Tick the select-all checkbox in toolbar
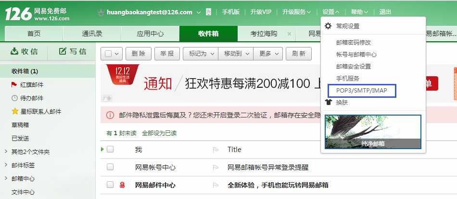Image resolution: width=457 pixels, height=199 pixels. click(108, 54)
